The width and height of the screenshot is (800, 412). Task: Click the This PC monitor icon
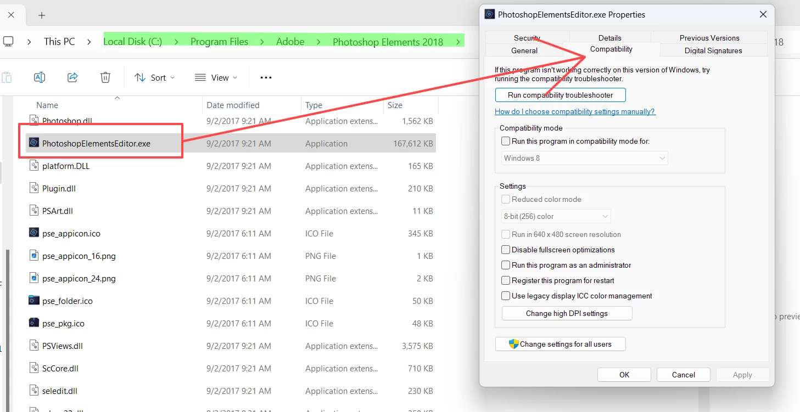point(8,41)
